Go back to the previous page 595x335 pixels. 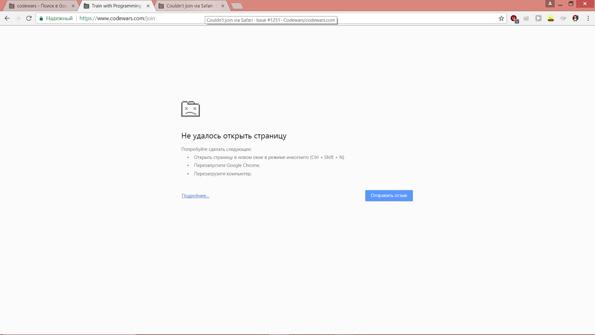click(x=7, y=18)
